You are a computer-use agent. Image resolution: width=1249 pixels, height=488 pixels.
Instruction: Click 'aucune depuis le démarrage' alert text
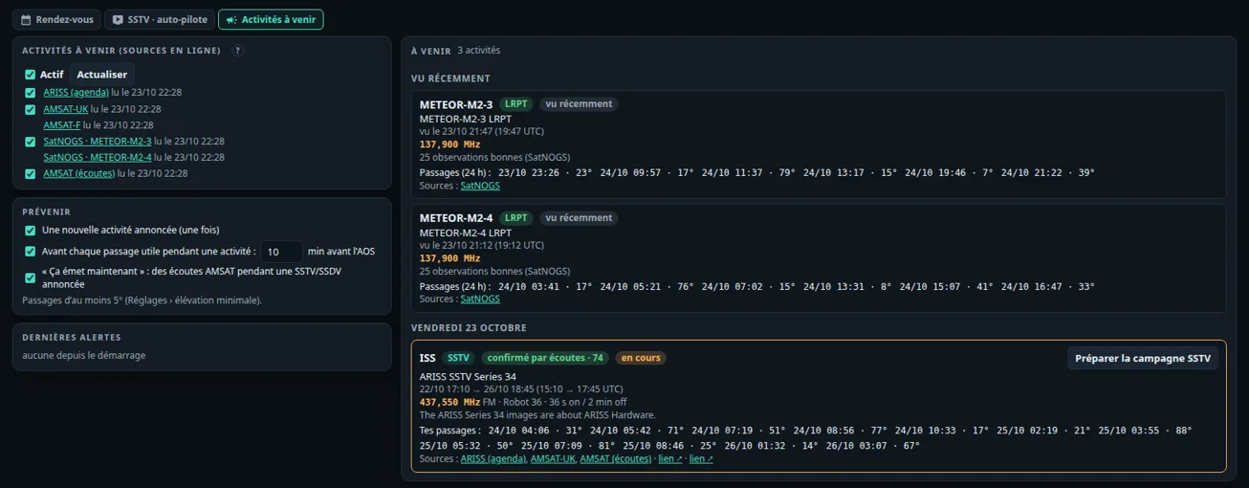(84, 355)
